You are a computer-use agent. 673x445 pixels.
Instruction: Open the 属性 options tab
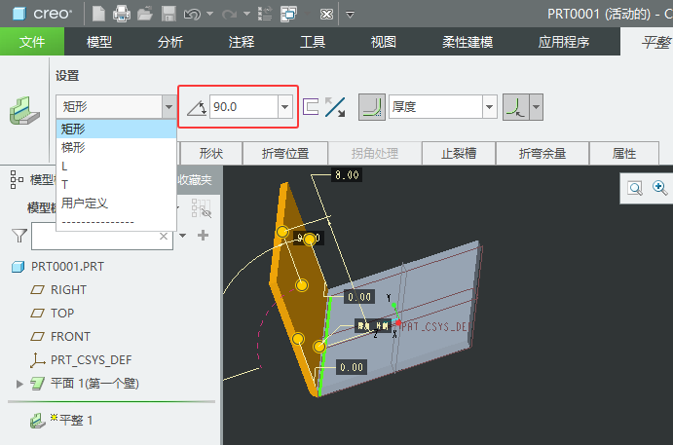click(x=624, y=153)
